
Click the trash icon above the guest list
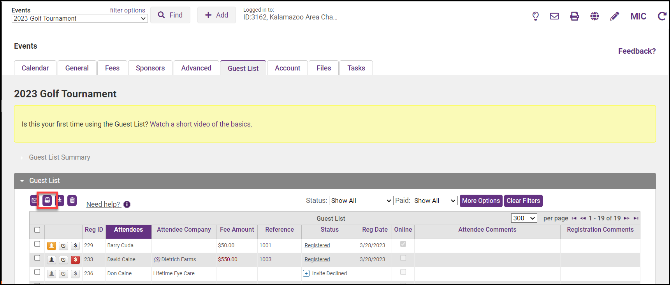[x=72, y=201]
